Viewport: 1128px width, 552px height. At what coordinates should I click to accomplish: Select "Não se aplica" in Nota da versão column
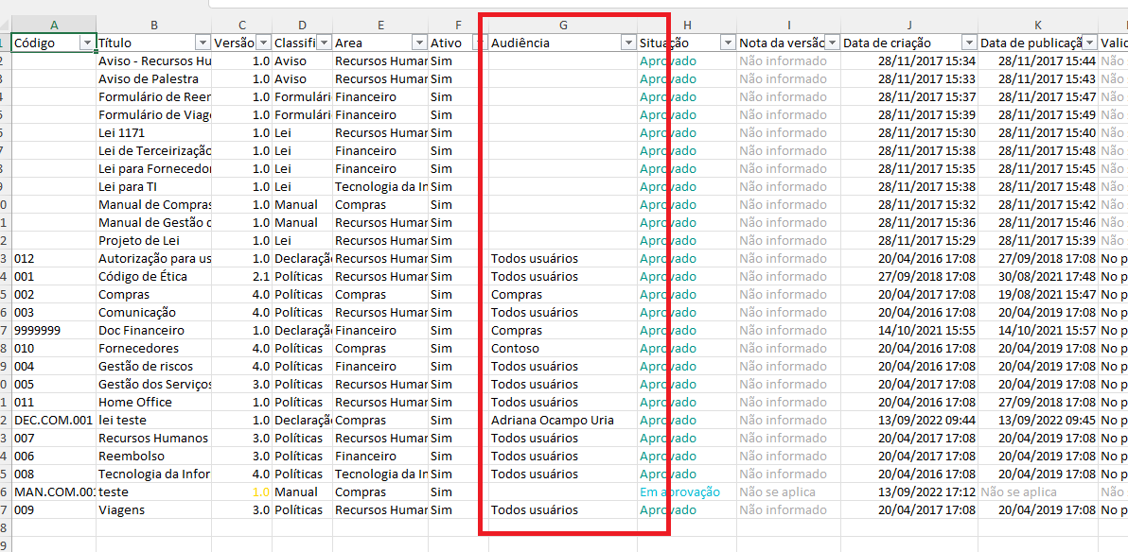pyautogui.click(x=789, y=492)
